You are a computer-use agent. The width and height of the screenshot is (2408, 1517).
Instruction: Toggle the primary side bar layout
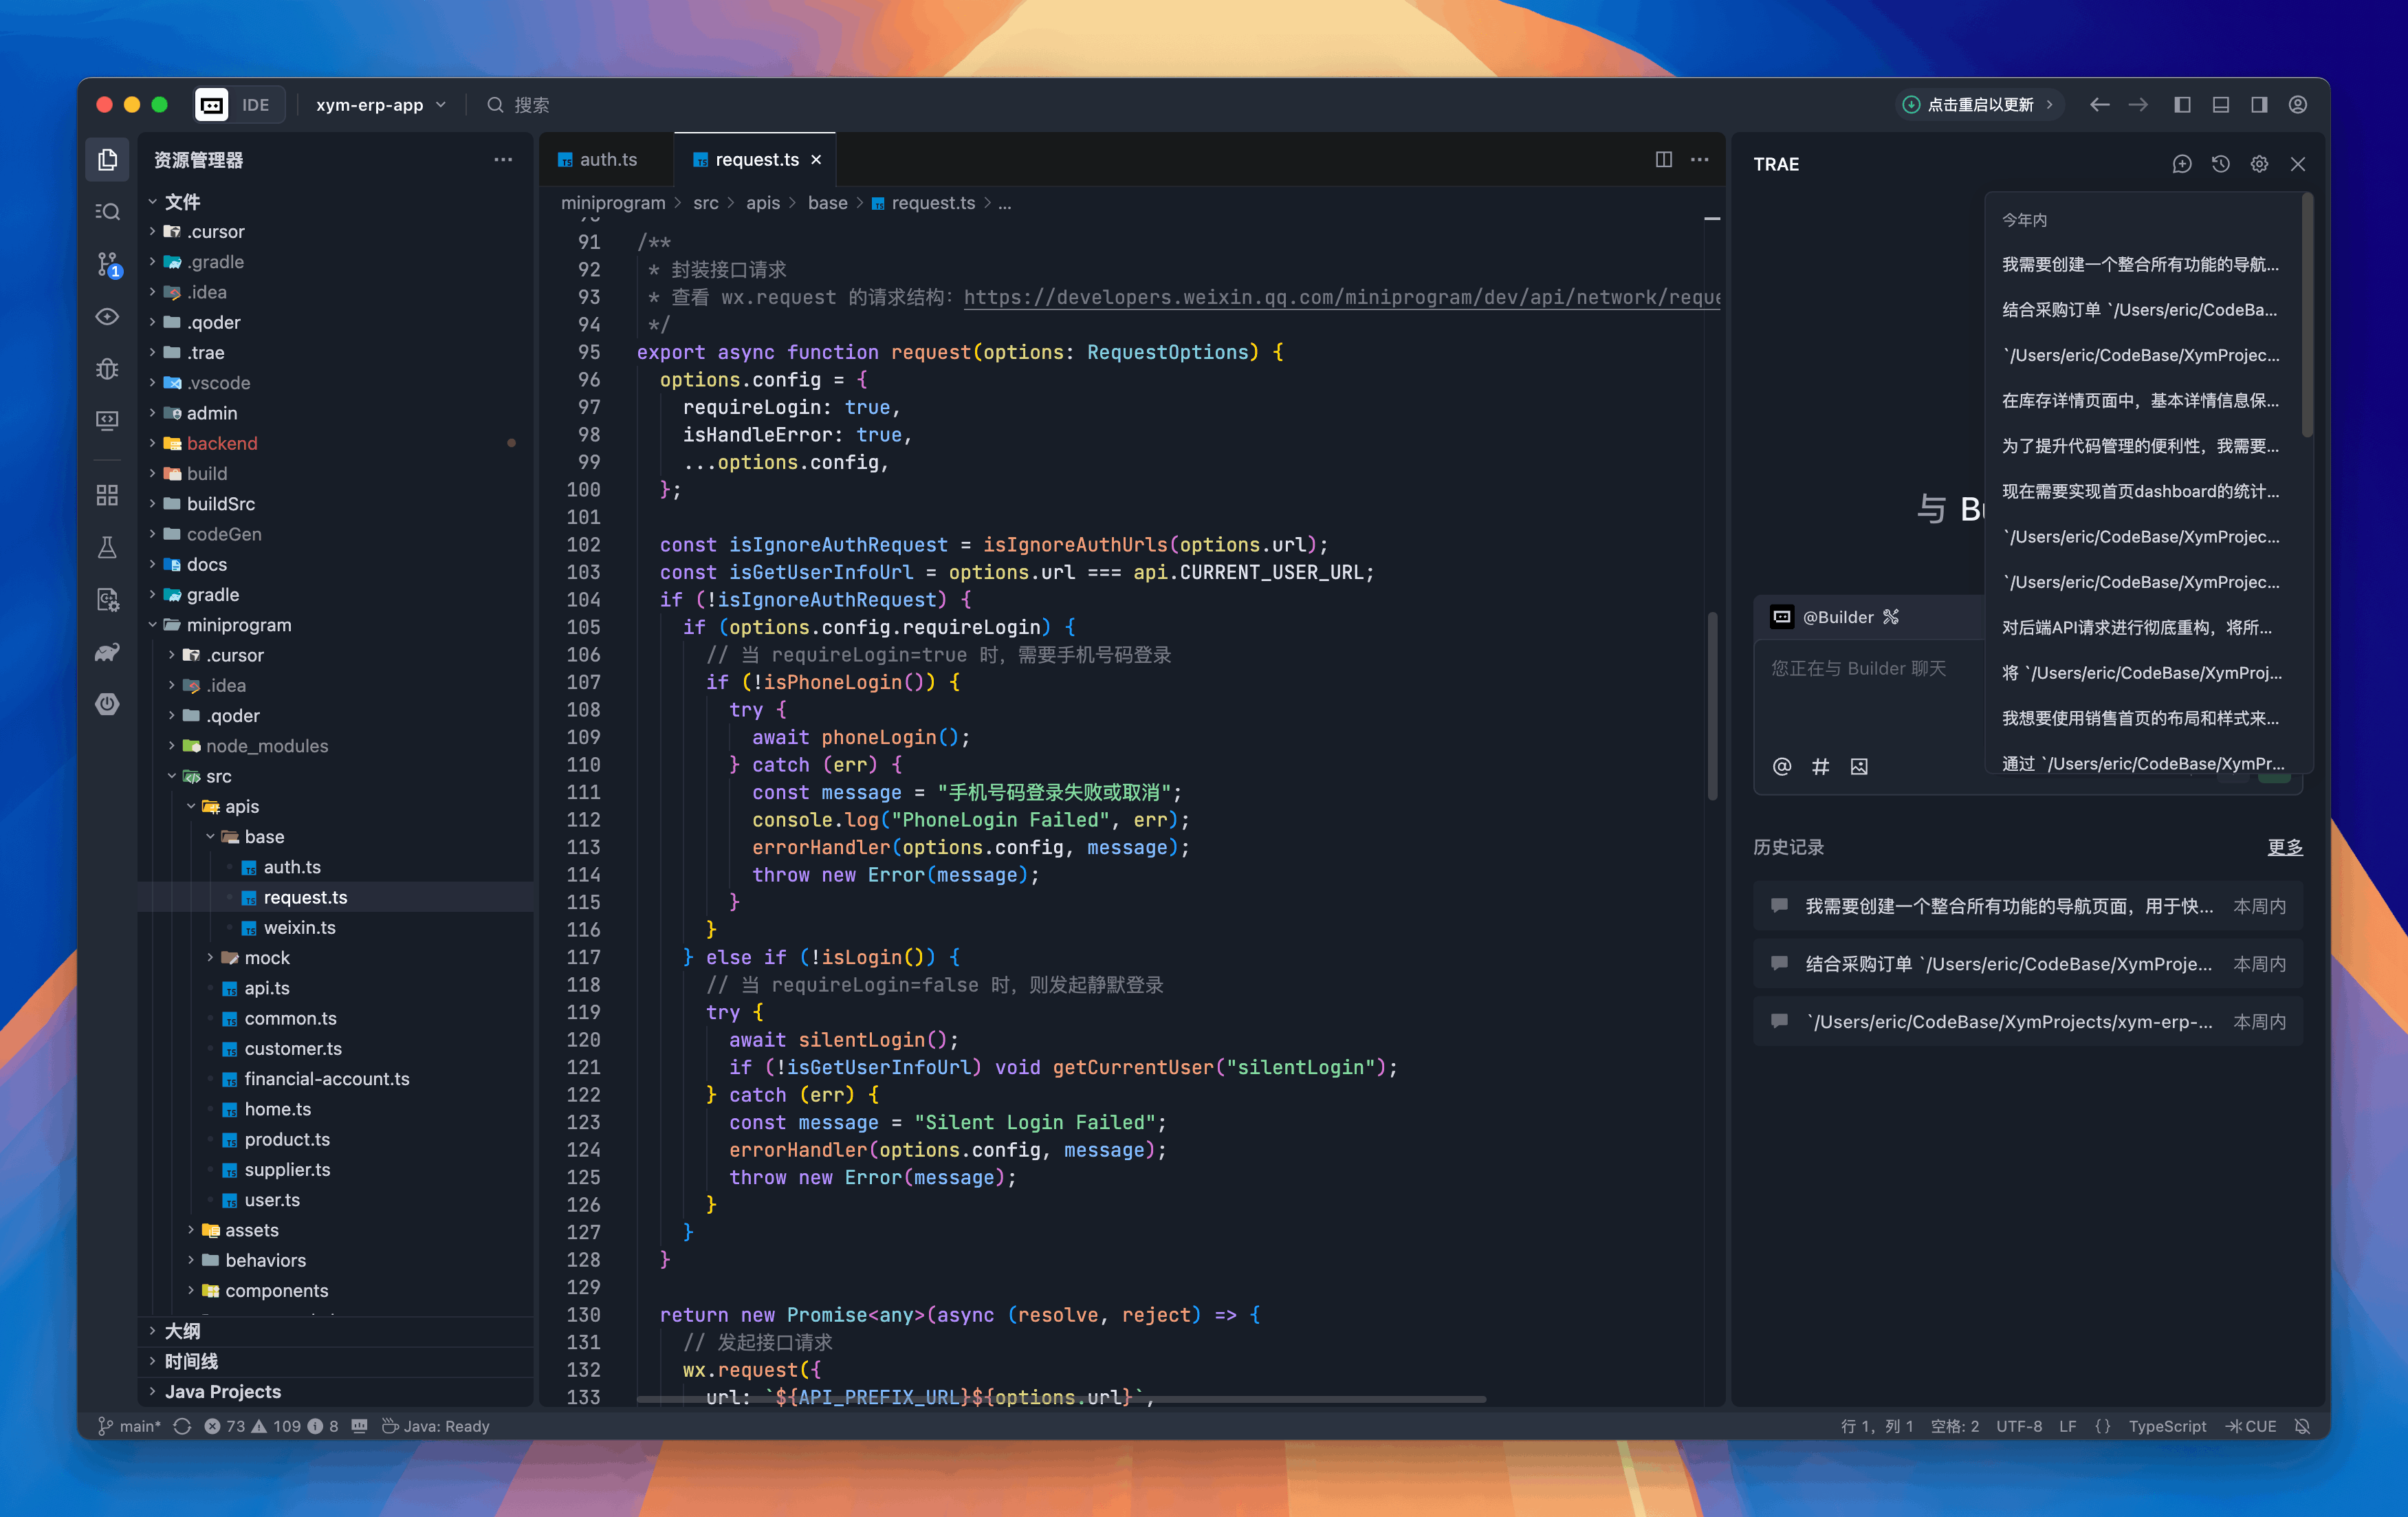pos(2182,105)
